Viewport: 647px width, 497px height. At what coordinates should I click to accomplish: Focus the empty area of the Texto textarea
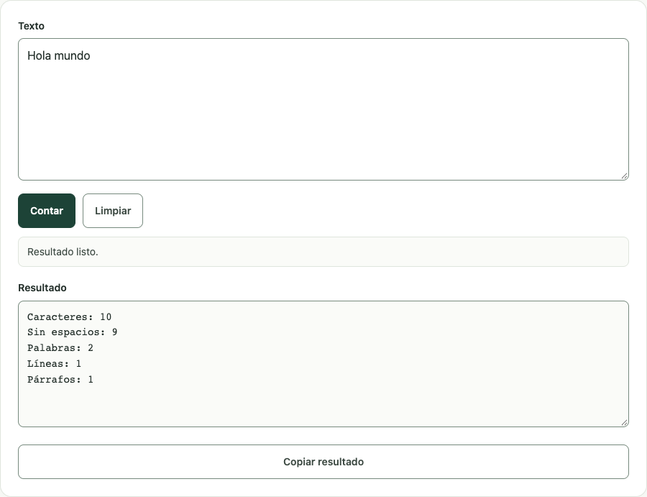point(323,124)
